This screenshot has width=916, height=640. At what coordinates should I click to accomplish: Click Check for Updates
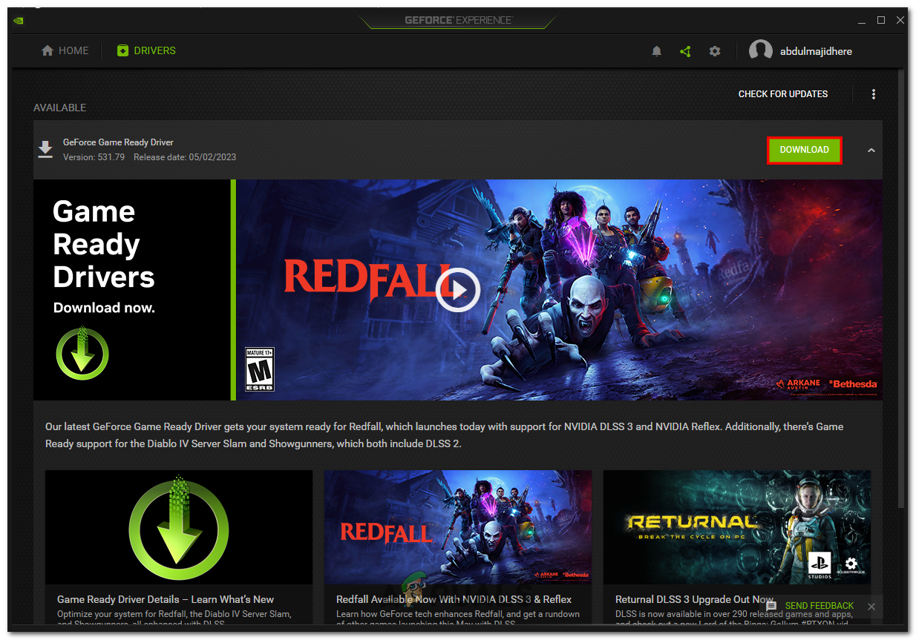coord(783,94)
